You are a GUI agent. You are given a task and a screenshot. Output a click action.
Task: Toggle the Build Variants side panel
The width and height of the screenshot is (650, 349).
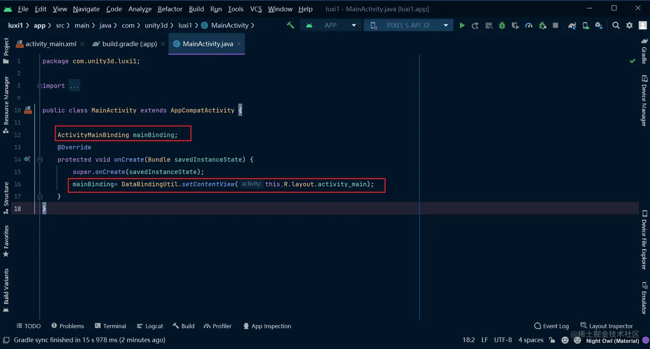tap(6, 290)
